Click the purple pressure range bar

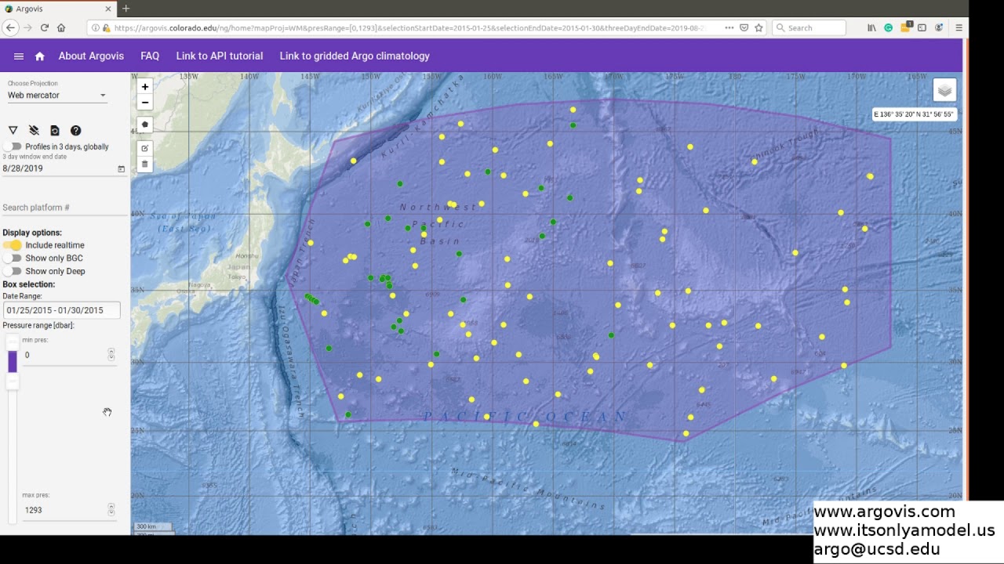pos(12,361)
